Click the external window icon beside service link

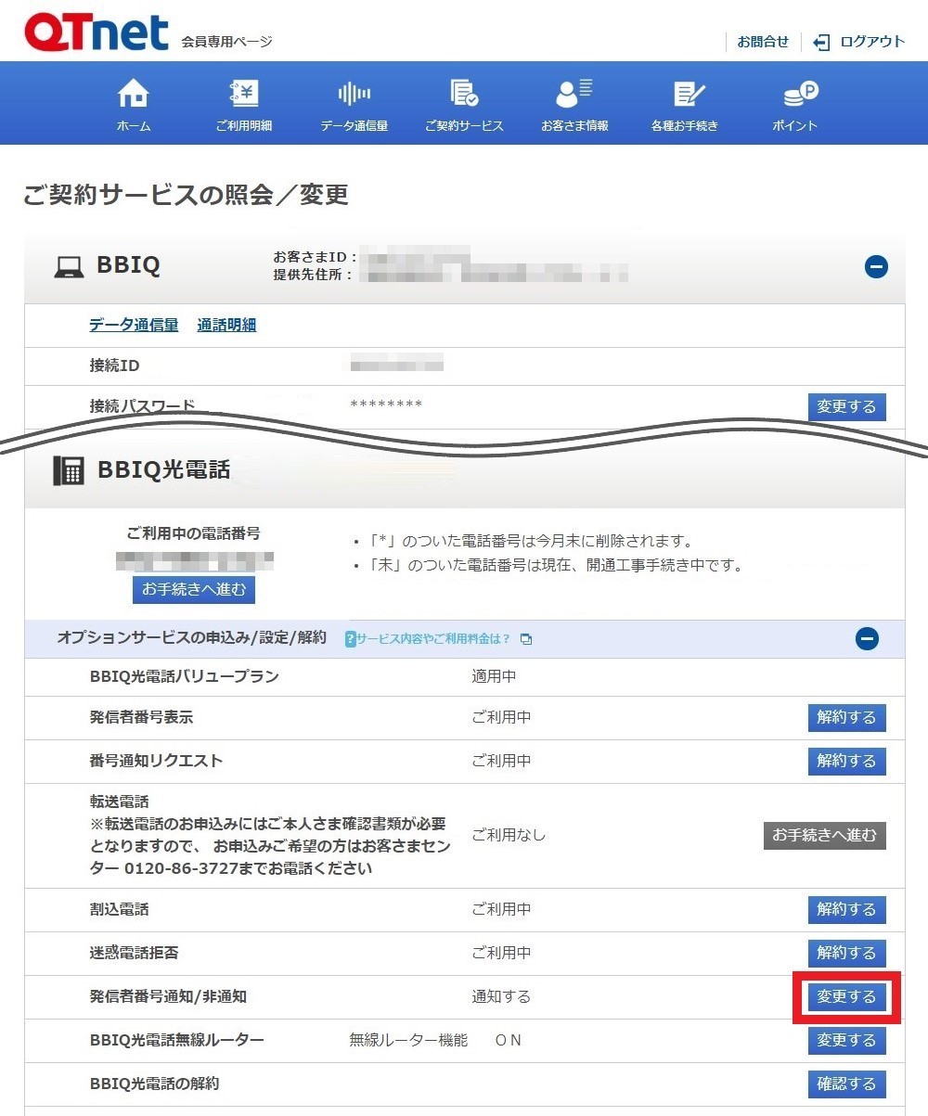point(526,639)
